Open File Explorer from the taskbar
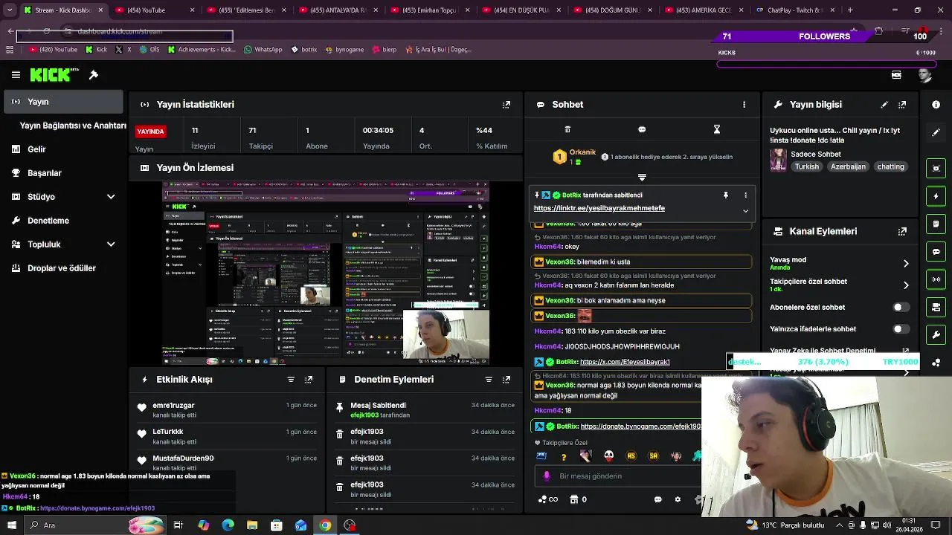 click(x=252, y=525)
